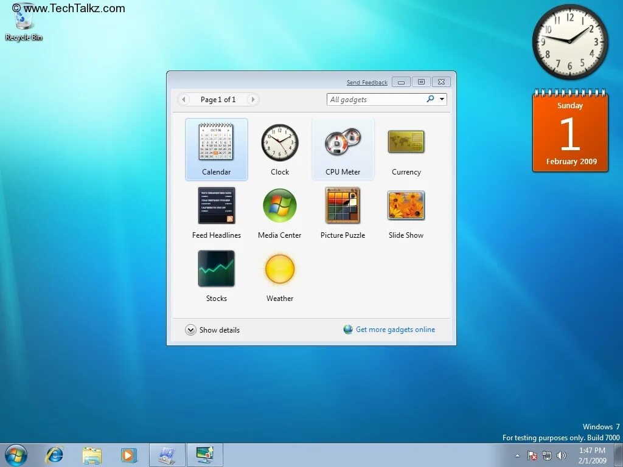The image size is (623, 467).
Task: Select the Clock gadget icon
Action: [280, 142]
